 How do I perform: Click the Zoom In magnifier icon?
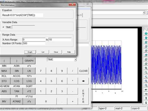click(x=146, y=81)
